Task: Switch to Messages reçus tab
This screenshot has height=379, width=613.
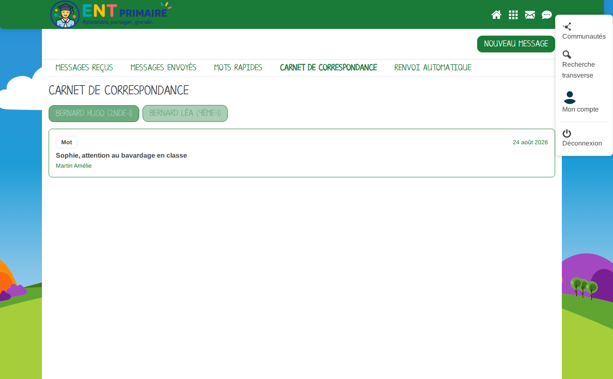Action: 84,67
